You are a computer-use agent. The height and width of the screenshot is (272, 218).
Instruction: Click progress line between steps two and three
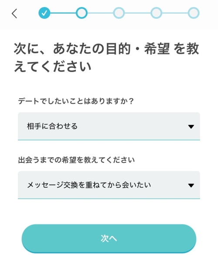(x=100, y=13)
